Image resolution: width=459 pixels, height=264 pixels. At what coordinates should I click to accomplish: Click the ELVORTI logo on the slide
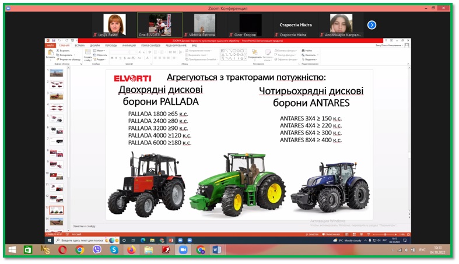tap(132, 78)
